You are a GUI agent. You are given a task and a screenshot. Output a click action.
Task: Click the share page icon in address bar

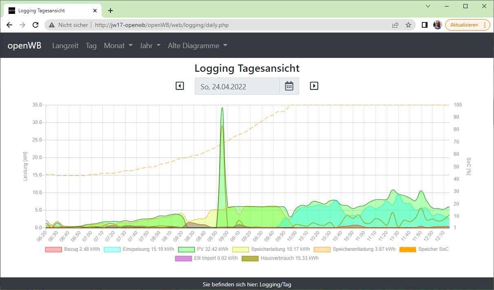395,25
